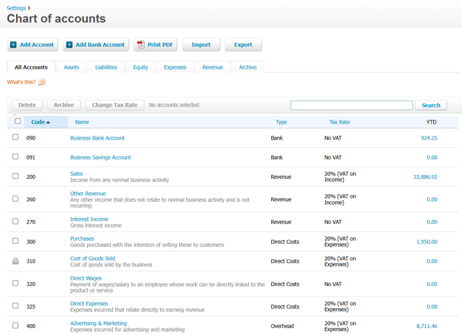Switch to the Equity tab
Image resolution: width=462 pixels, height=335 pixels.
coord(140,67)
